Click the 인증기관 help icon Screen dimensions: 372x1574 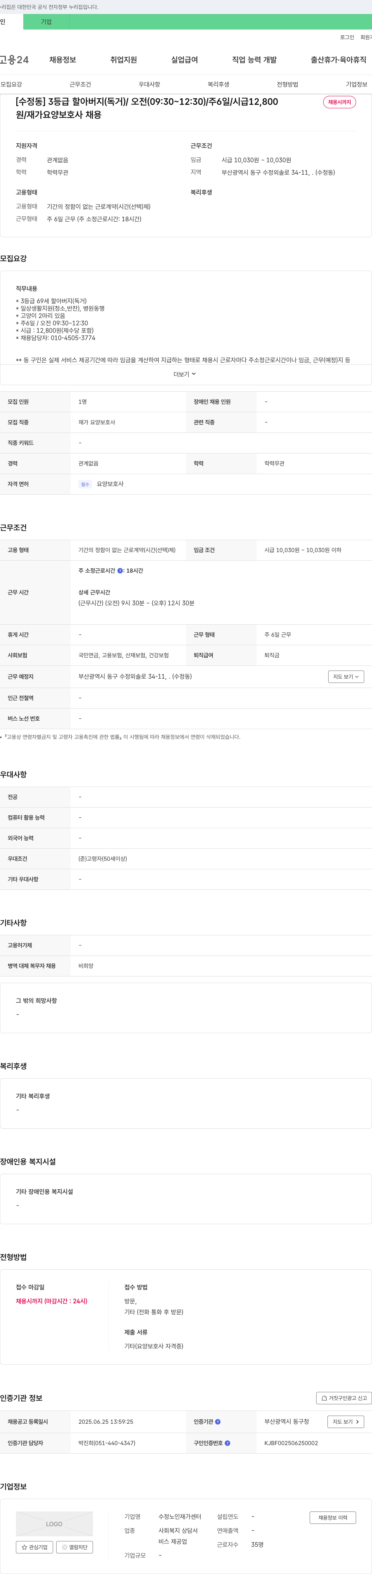[218, 1422]
